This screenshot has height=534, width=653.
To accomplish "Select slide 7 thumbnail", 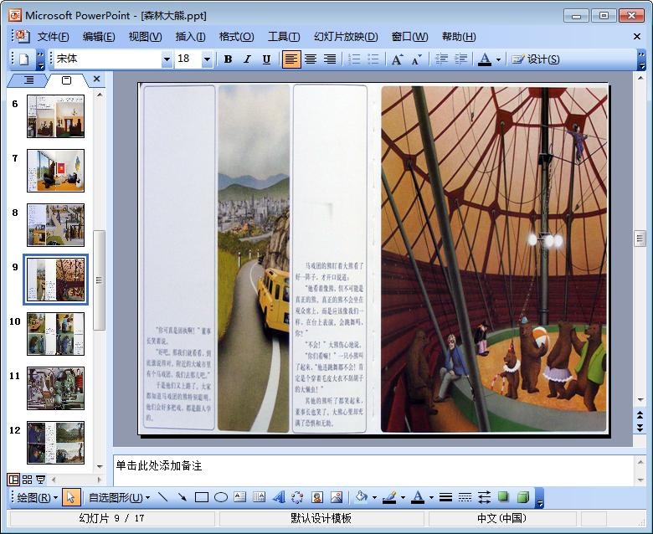I will tap(55, 171).
